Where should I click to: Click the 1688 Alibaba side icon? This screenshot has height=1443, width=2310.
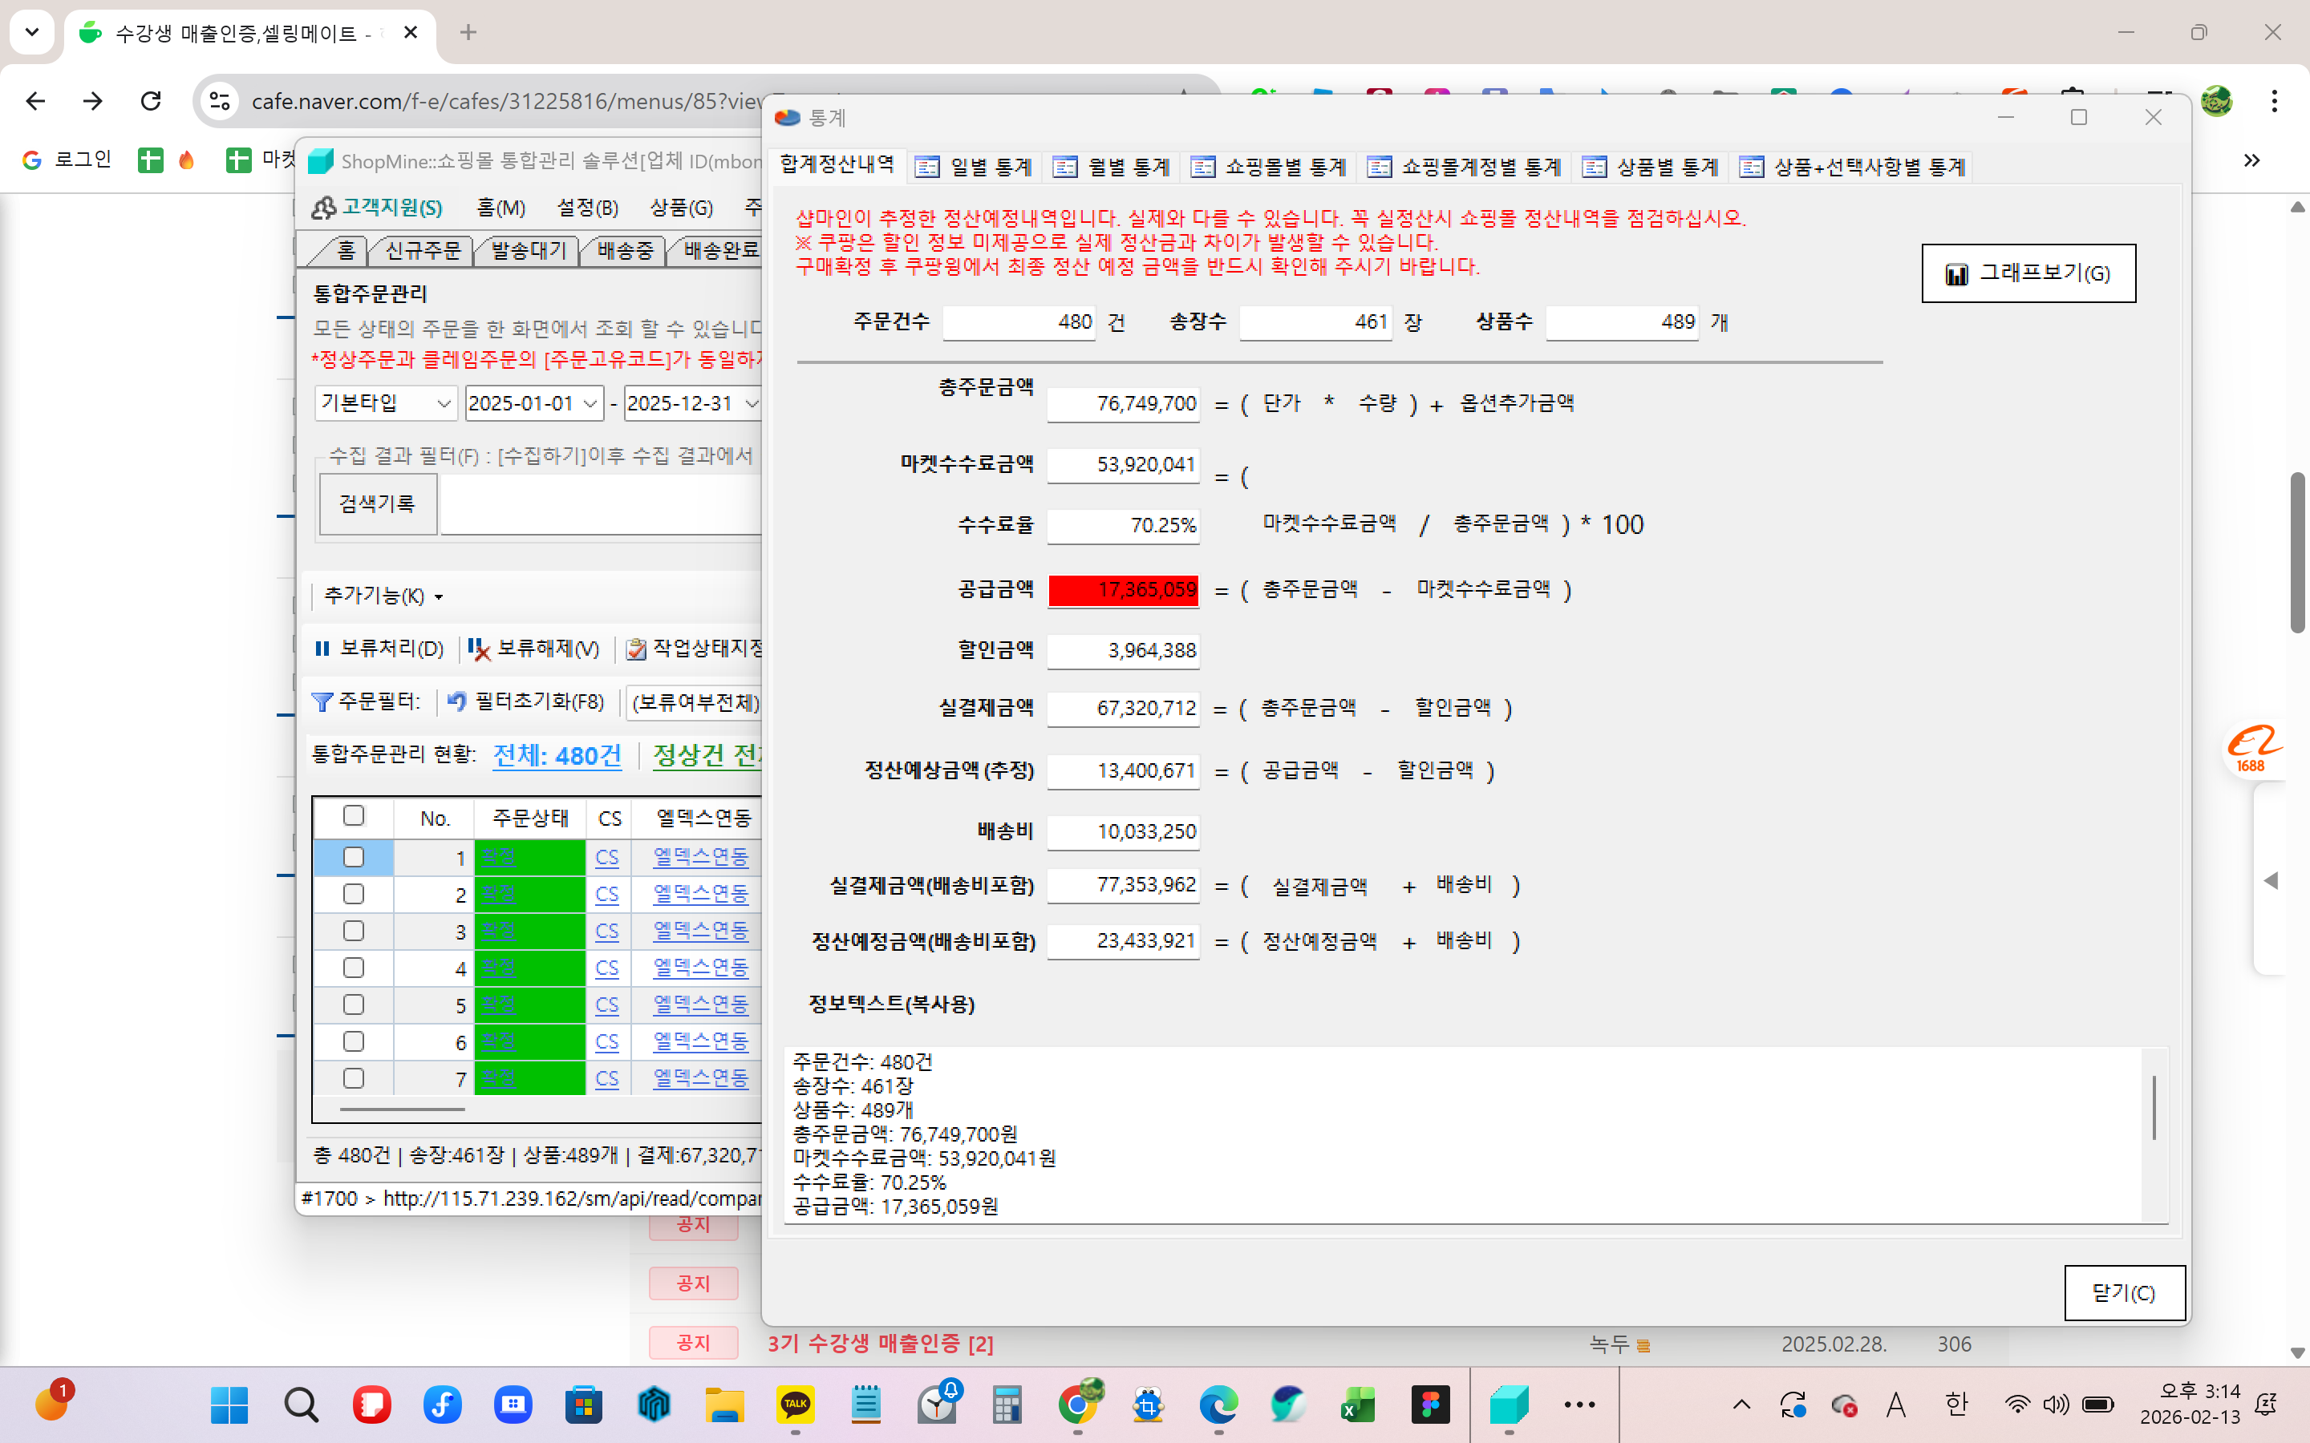[2251, 747]
